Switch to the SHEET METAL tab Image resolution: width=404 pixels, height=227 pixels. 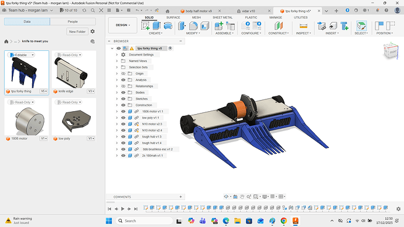tap(222, 18)
